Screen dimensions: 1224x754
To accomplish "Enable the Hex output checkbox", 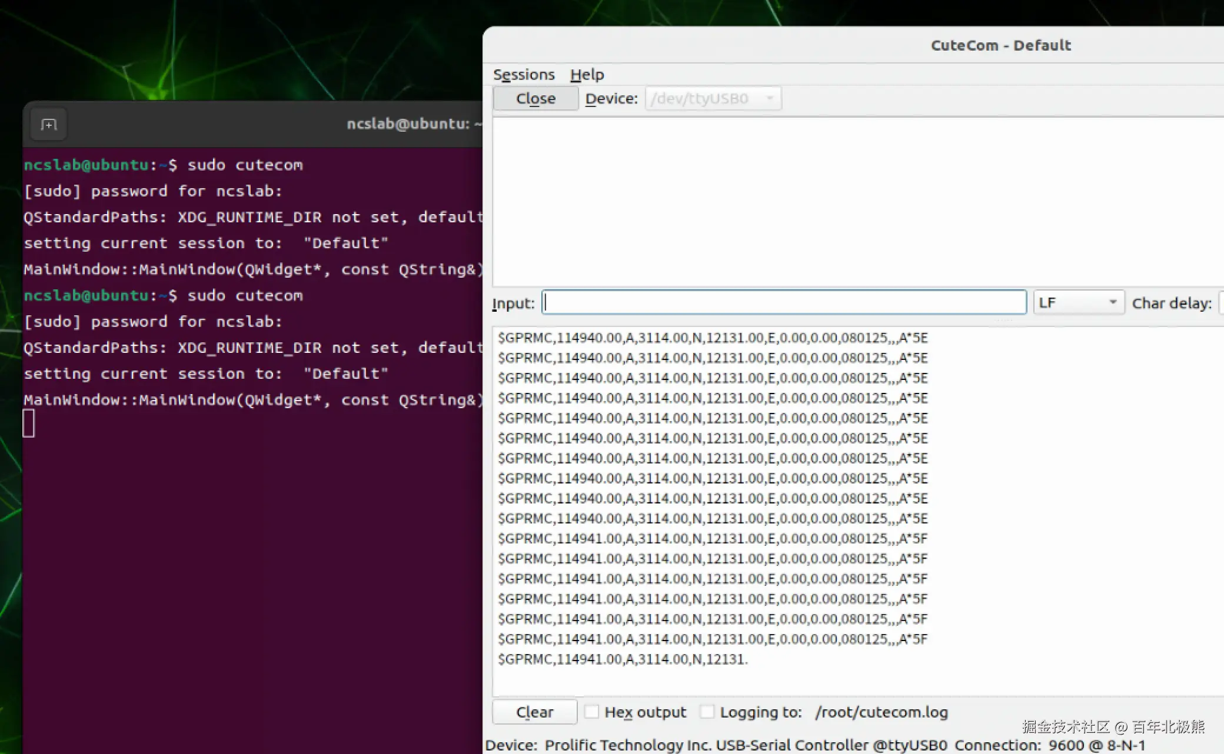I will [592, 712].
